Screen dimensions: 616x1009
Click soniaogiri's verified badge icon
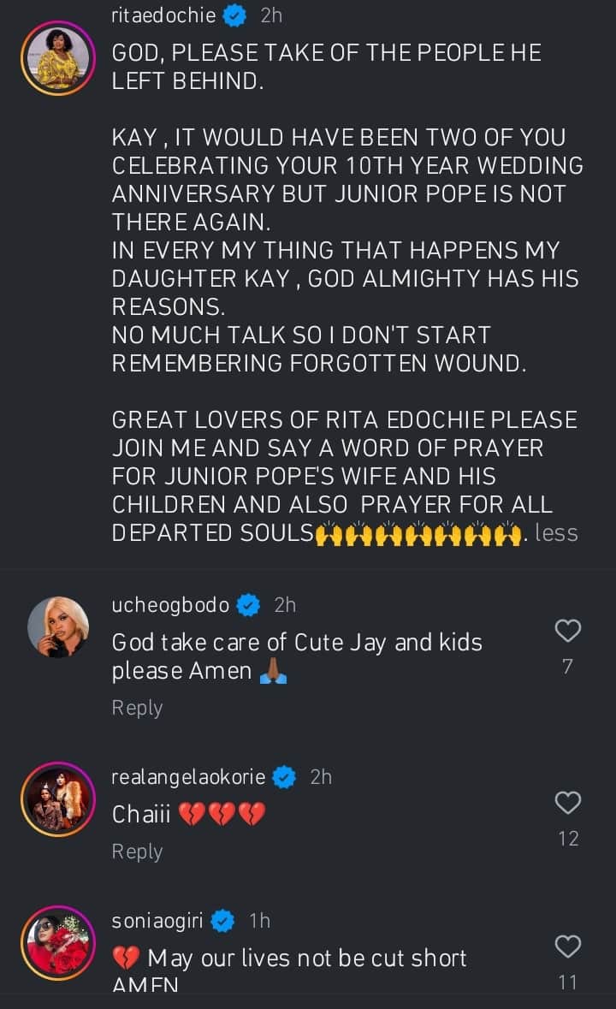pyautogui.click(x=223, y=921)
